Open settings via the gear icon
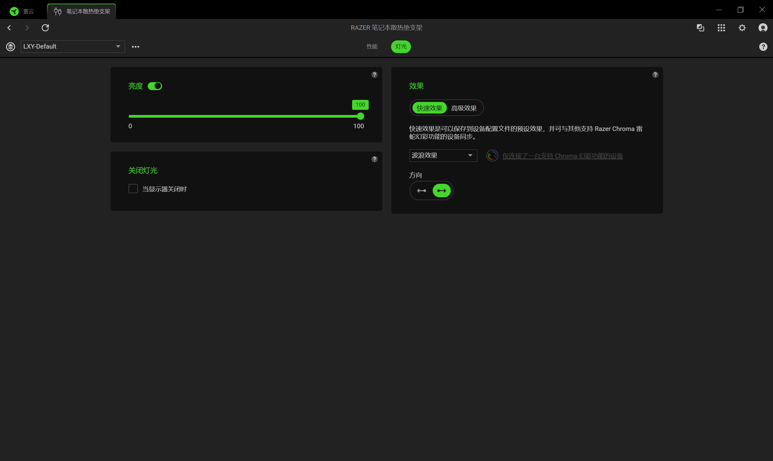 [x=742, y=28]
